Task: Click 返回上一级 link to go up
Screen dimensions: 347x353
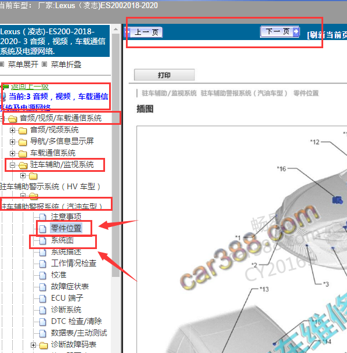Action: [30, 87]
